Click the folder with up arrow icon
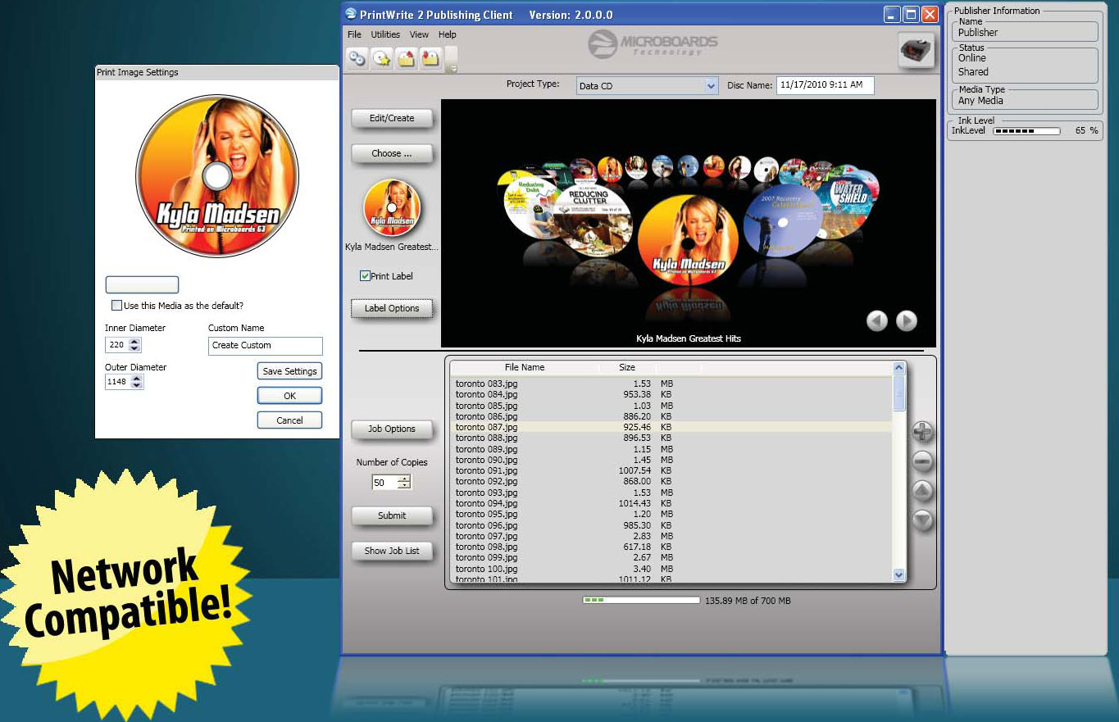Screen dimensions: 1119x722 tap(407, 57)
